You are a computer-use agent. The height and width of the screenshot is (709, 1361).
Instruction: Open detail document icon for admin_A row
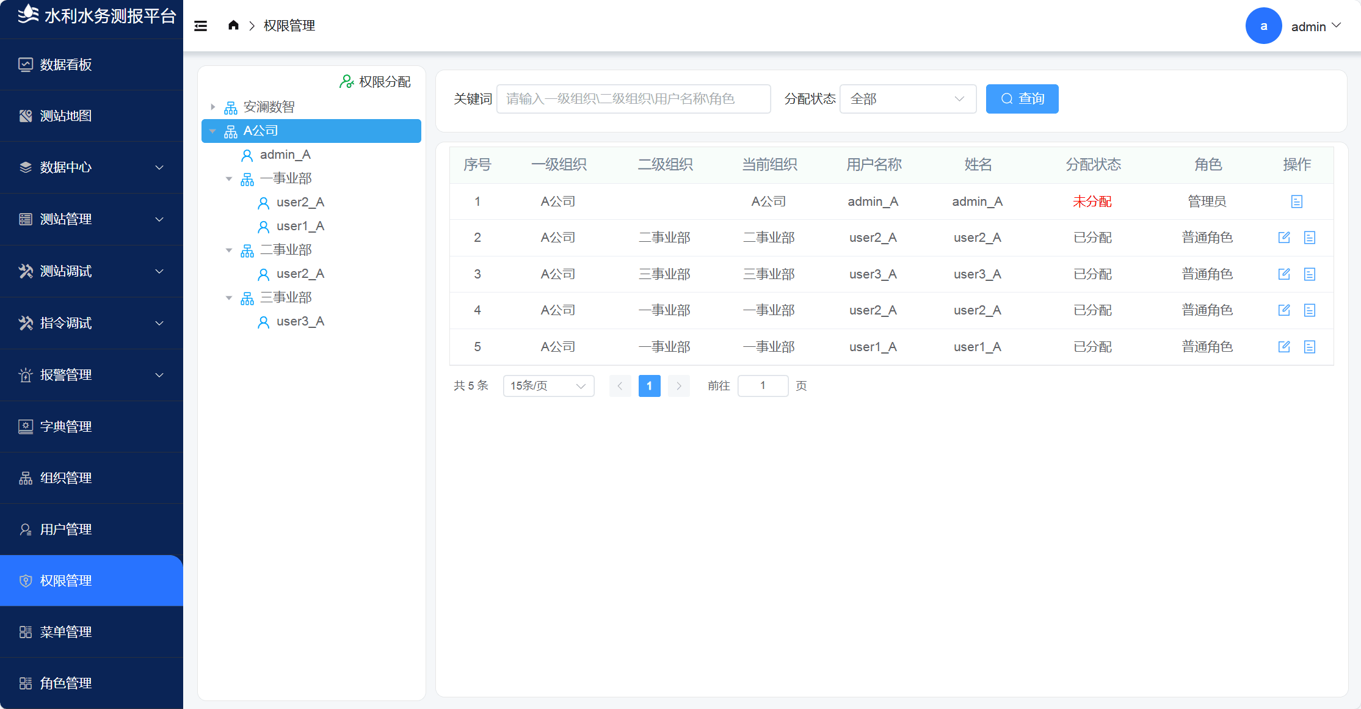click(1297, 202)
